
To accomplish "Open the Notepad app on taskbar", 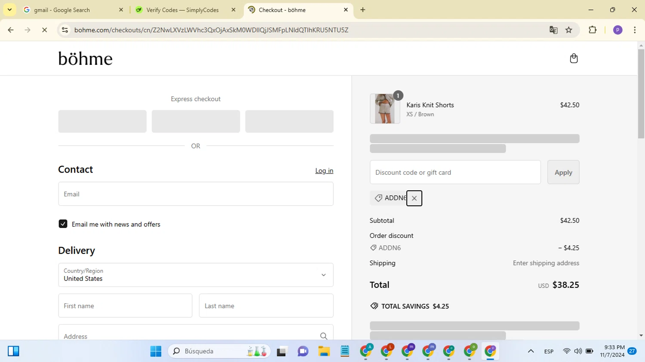I will coord(345,351).
